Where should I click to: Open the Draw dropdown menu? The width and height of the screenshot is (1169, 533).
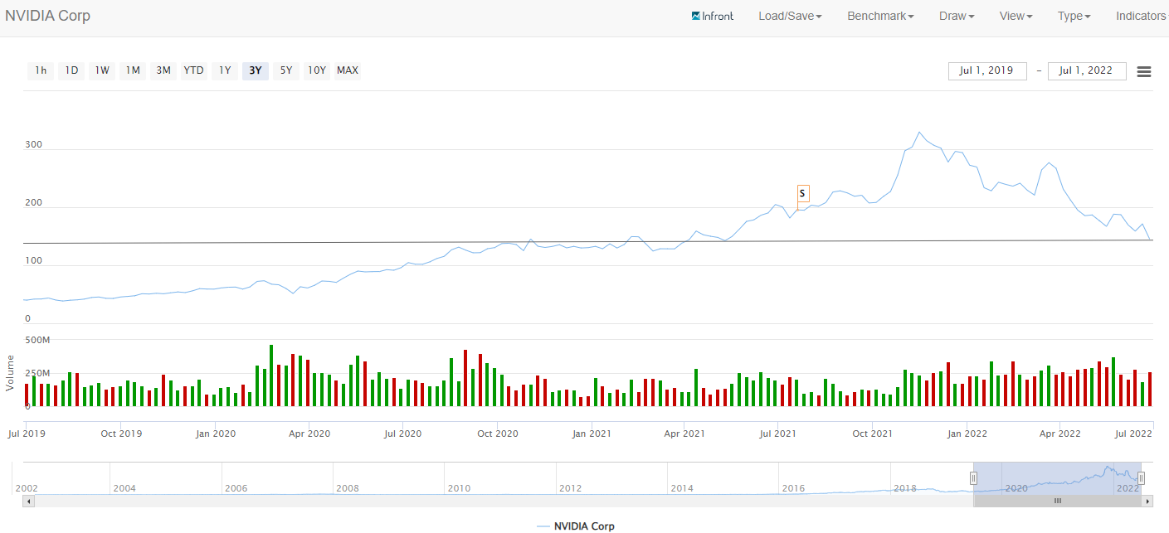957,16
